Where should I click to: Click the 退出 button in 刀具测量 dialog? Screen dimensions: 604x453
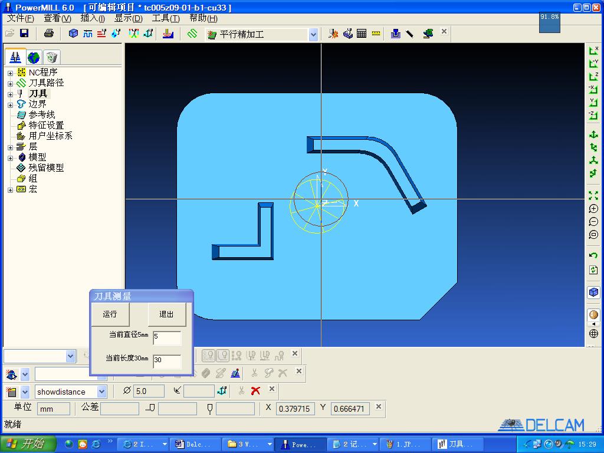click(167, 314)
